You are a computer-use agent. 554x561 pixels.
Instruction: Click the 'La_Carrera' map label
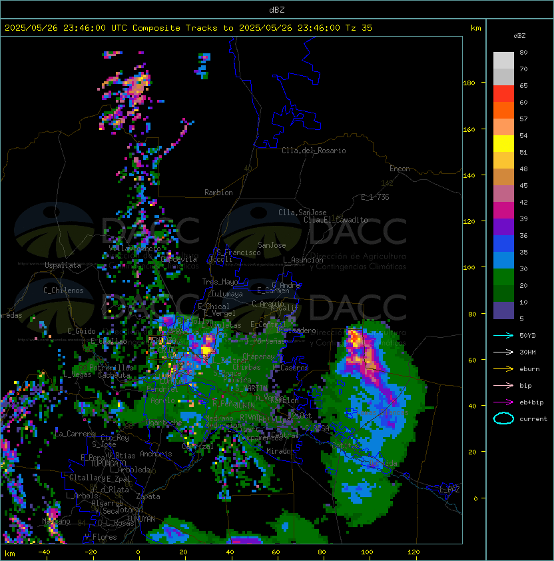[75, 434]
